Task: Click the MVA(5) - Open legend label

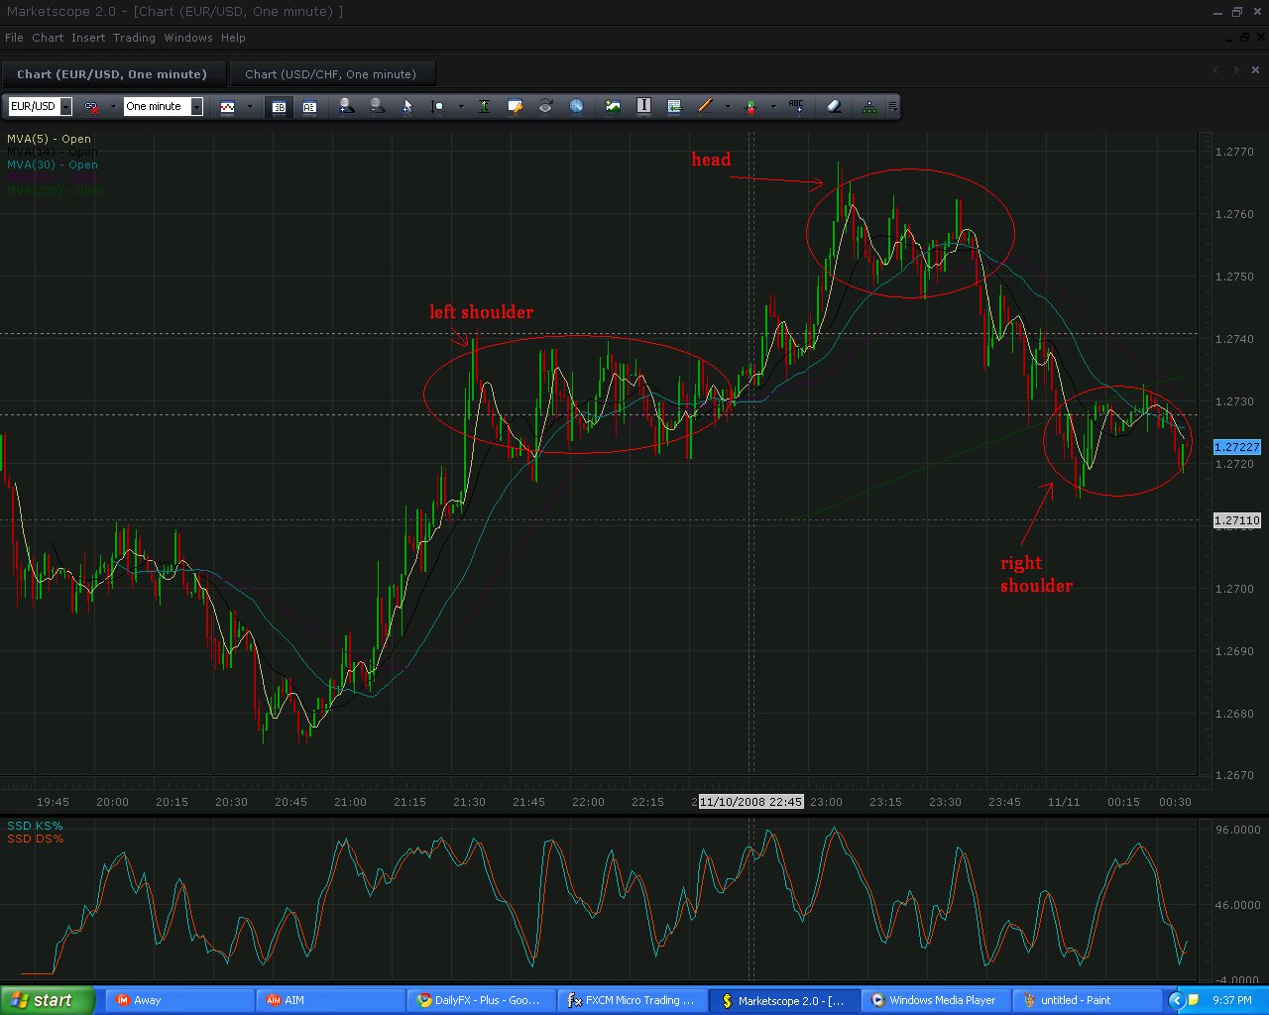Action: pyautogui.click(x=49, y=139)
